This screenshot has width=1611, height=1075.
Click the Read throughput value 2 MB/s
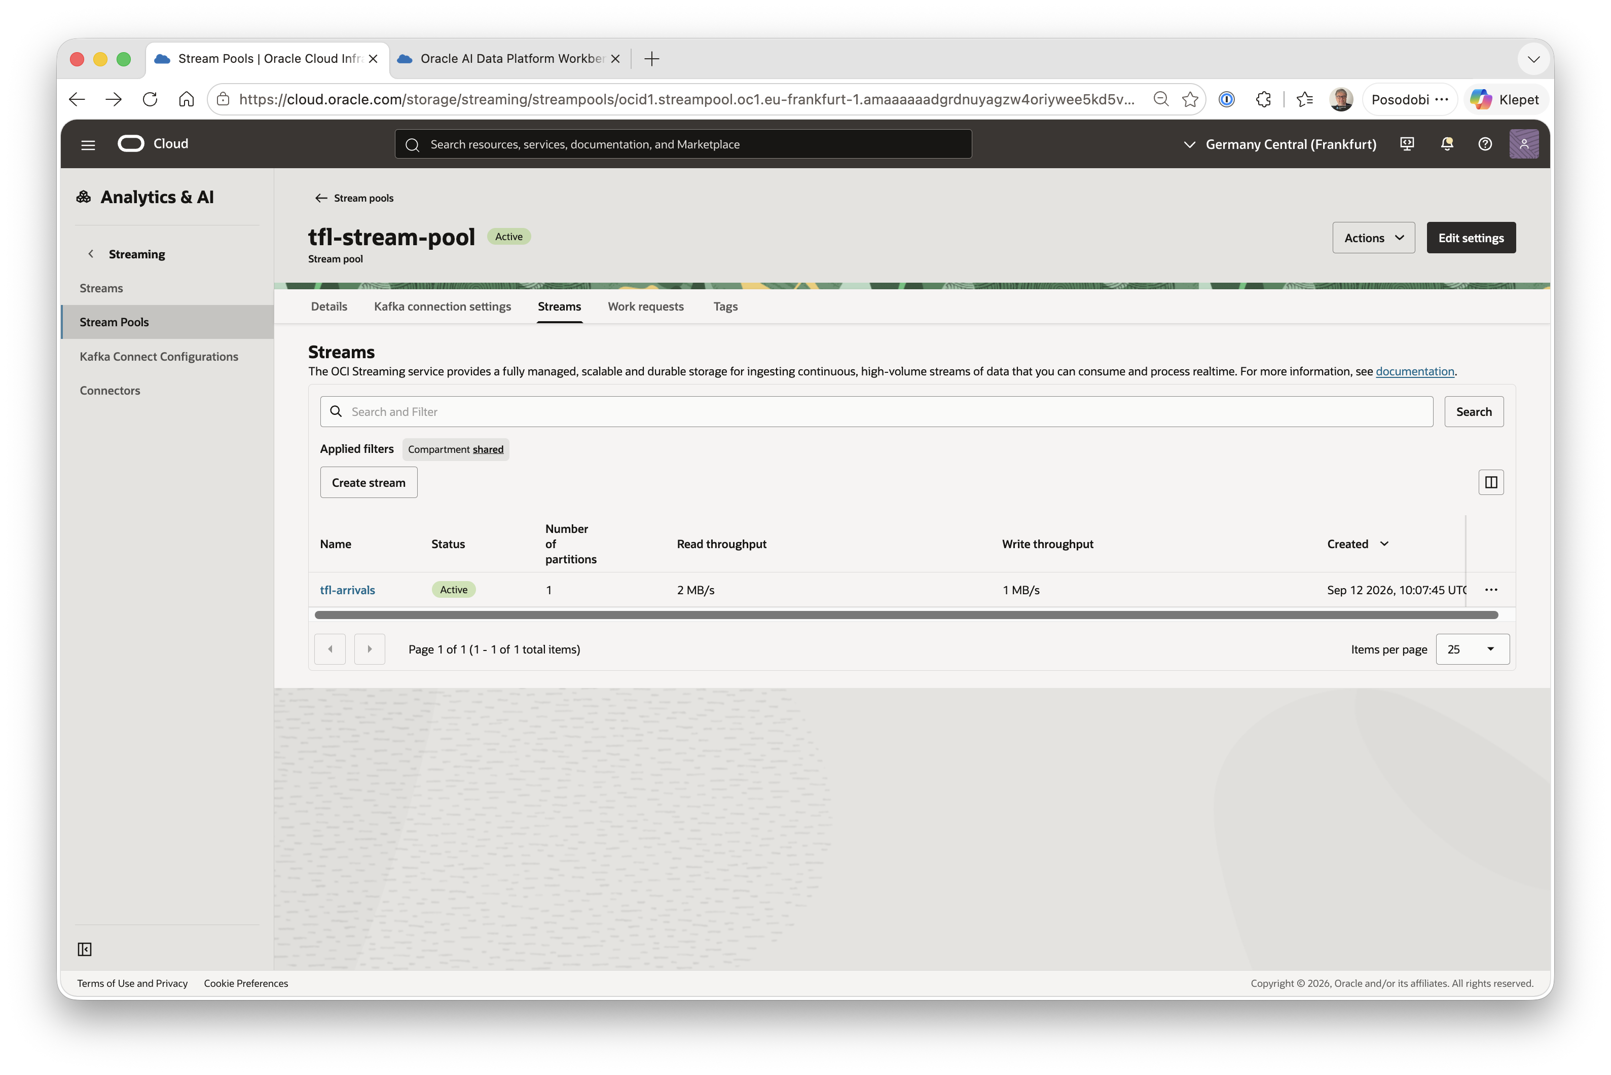[x=695, y=590]
